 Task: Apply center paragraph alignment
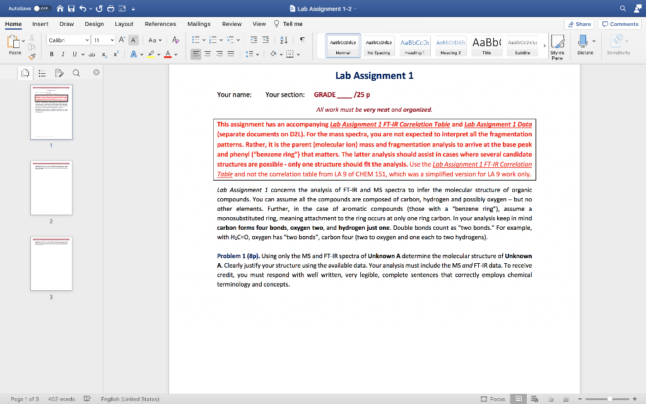point(208,54)
